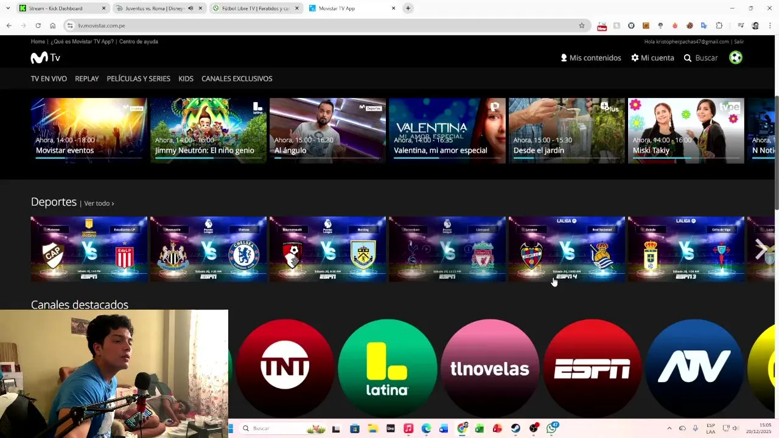Open Miski Takiy program thumbnail
The image size is (779, 438).
pos(686,130)
